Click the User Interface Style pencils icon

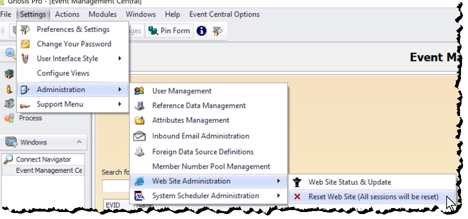coord(25,59)
